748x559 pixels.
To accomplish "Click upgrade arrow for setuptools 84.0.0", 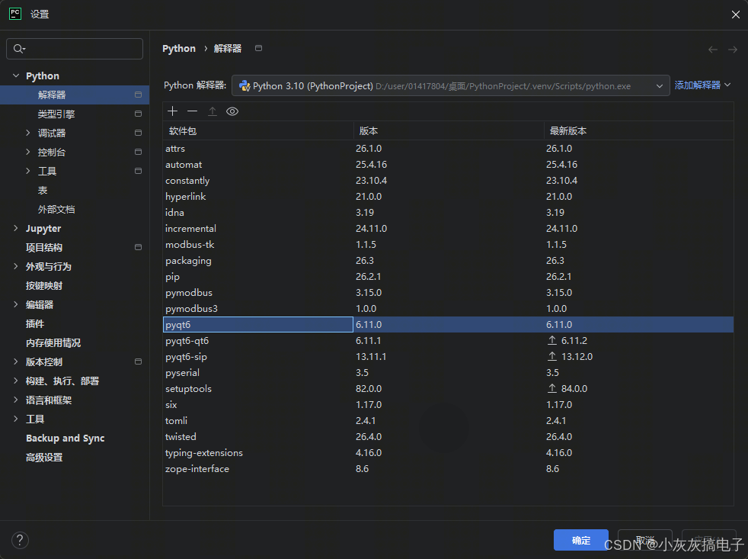I will [x=552, y=388].
